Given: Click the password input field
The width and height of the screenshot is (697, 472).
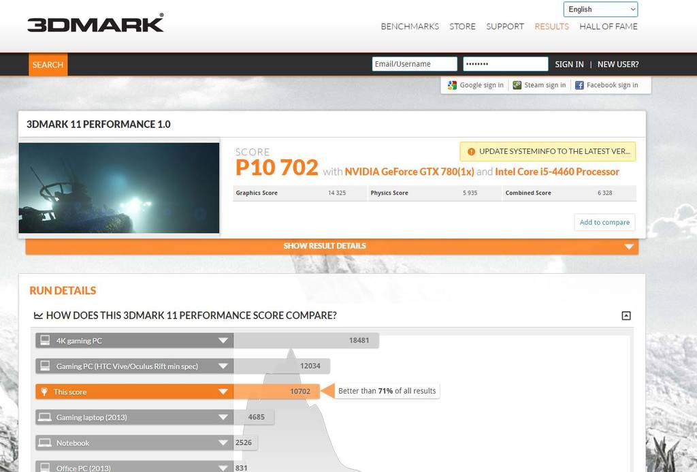Looking at the screenshot, I should [x=506, y=64].
